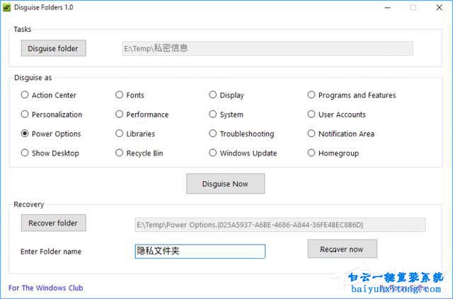Select Programs and Features option

(x=311, y=95)
